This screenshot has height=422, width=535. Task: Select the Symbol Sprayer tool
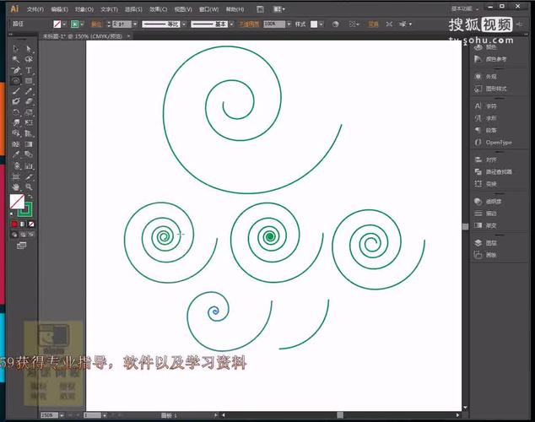pyautogui.click(x=16, y=165)
